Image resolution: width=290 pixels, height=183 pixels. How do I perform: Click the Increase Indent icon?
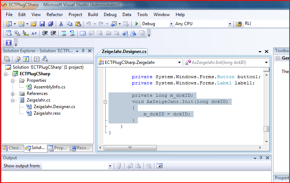pos(53,33)
